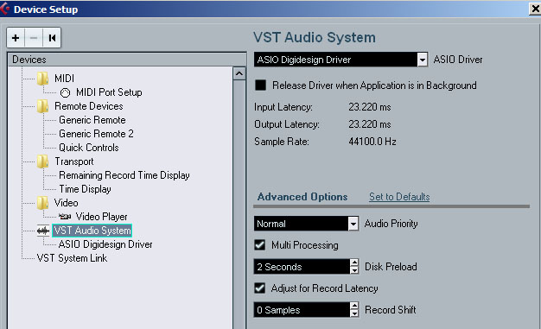Viewport: 541px width, 329px height.
Task: Click the Advanced Options heading
Action: tap(302, 197)
